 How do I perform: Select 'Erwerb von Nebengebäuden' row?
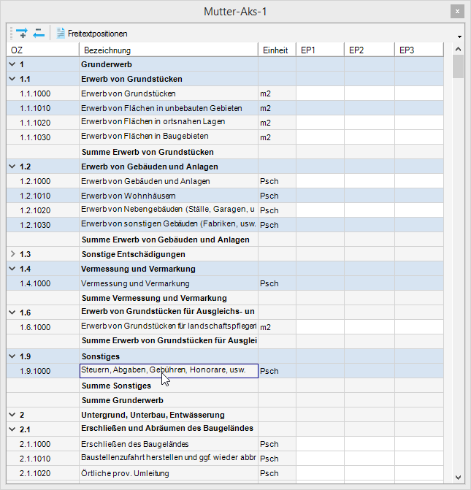pos(225,210)
